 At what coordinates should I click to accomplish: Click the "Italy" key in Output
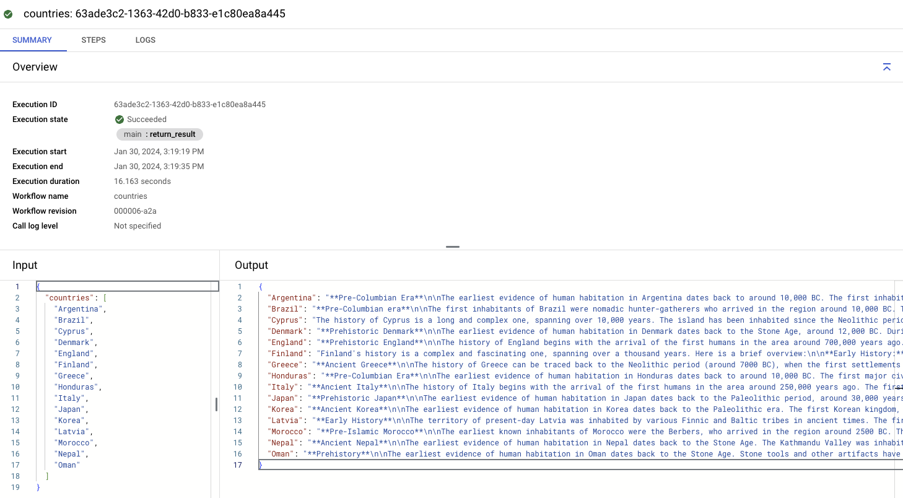pyautogui.click(x=283, y=387)
